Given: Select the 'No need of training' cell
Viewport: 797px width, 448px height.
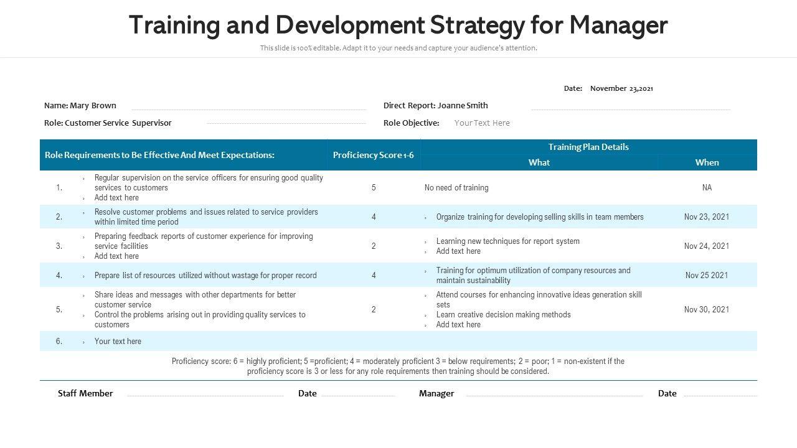Looking at the screenshot, I should (456, 188).
